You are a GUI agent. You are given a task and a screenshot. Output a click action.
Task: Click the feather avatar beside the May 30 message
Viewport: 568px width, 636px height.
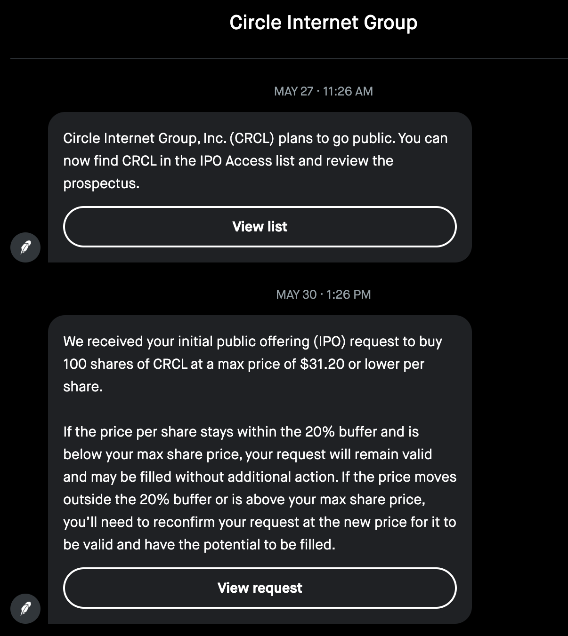(x=25, y=608)
